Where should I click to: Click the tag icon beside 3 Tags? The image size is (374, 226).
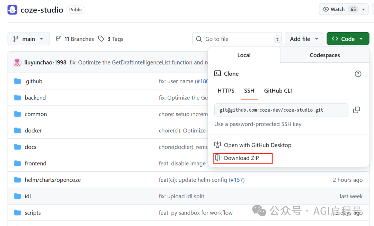coord(101,39)
